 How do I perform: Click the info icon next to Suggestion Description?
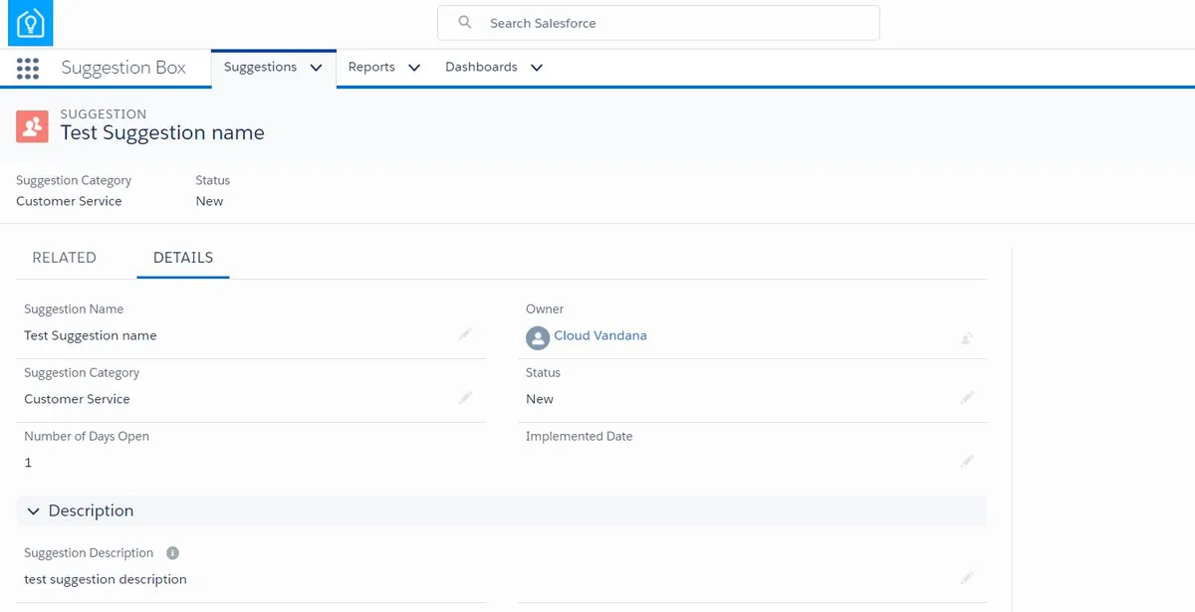point(172,552)
